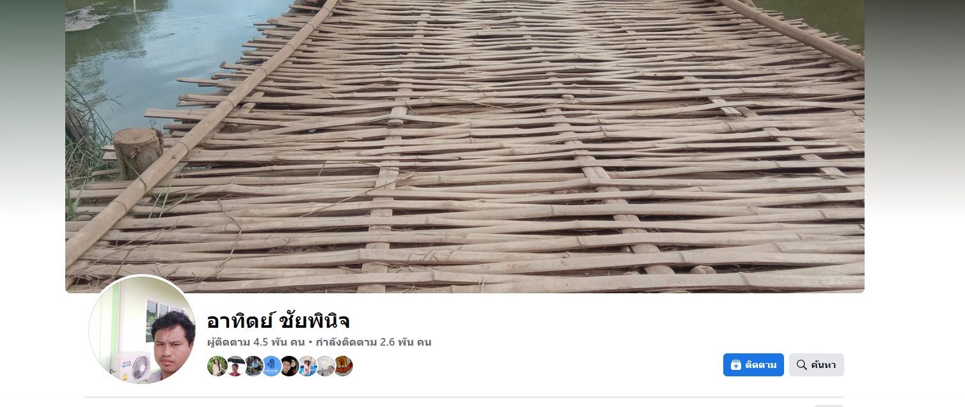Click the friend avatar of a man sitting outdoors
The width and height of the screenshot is (965, 407).
(x=253, y=366)
